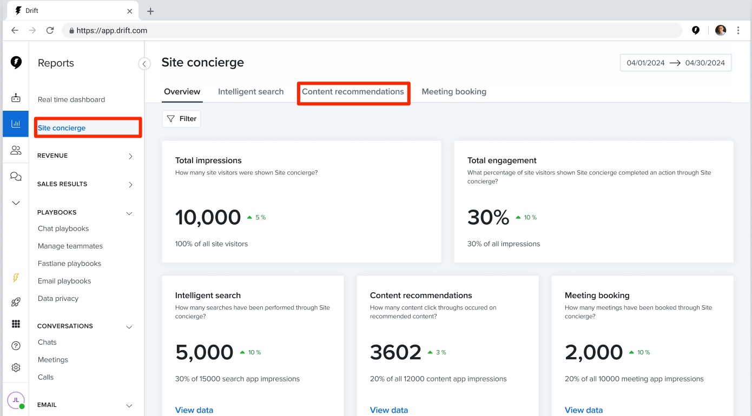Image resolution: width=752 pixels, height=416 pixels.
Task: Open the Meeting booking tab
Action: pyautogui.click(x=454, y=92)
